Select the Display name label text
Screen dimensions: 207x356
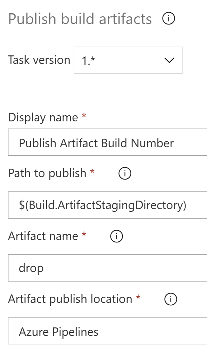(43, 118)
